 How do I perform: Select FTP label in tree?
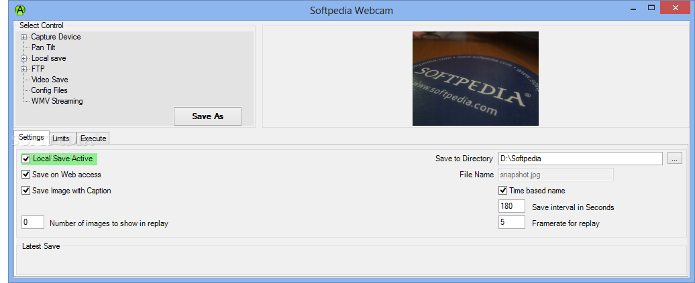(x=38, y=69)
